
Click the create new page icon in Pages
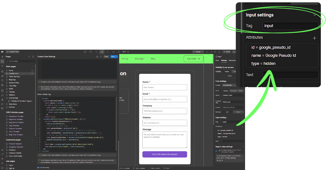pos(33,57)
